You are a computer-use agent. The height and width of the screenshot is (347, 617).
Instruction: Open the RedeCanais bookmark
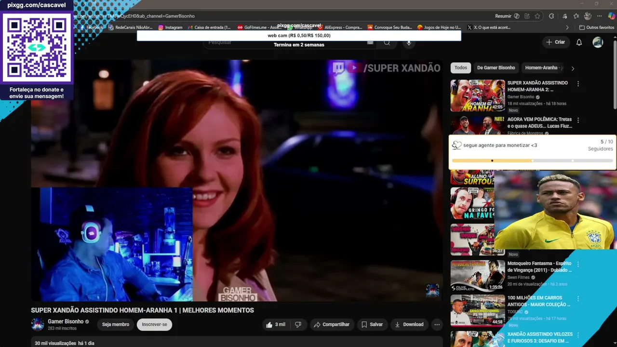click(x=131, y=27)
